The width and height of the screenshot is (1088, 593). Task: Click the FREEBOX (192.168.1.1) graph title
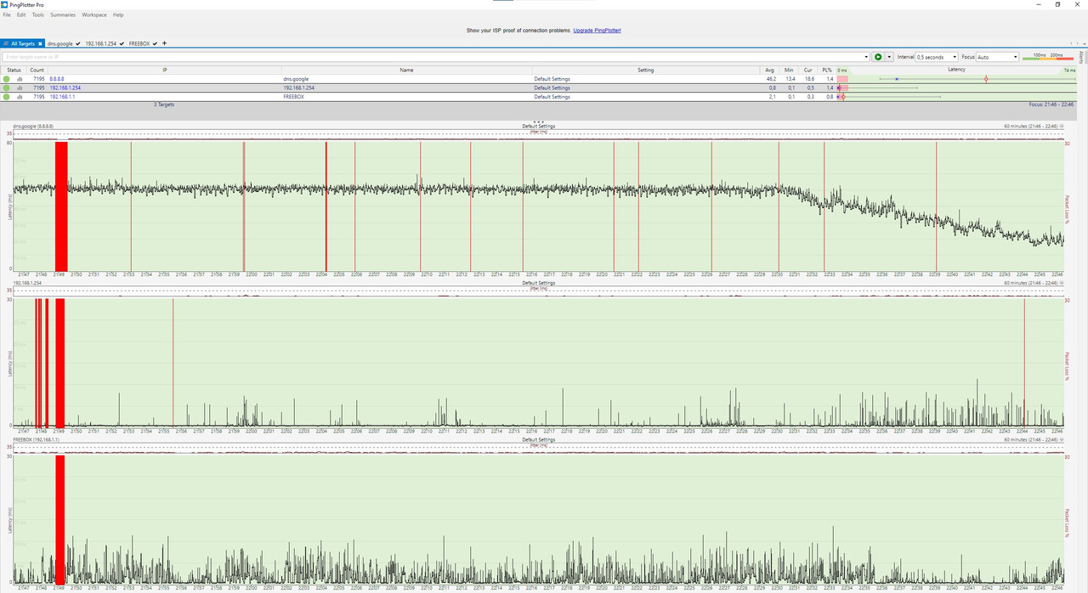point(36,440)
